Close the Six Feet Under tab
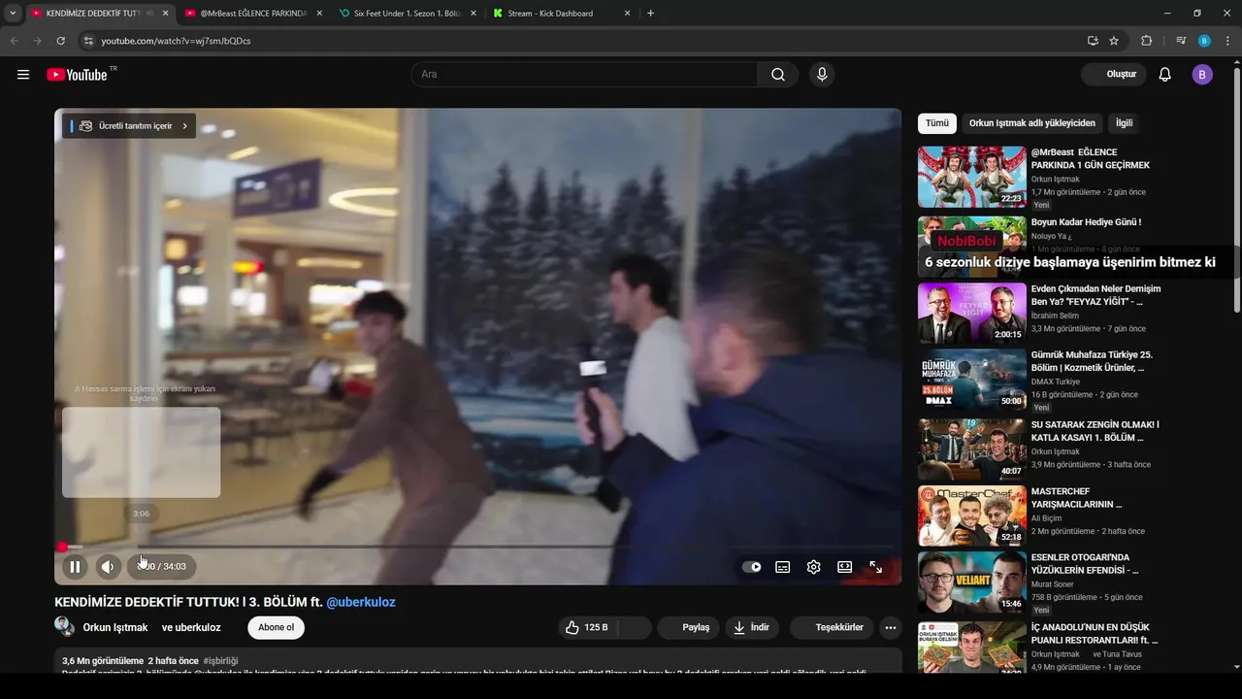Screen dimensions: 1242x699 [474, 14]
